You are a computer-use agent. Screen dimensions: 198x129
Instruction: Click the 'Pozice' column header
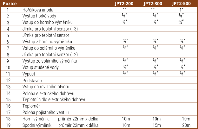(x=10, y=3)
